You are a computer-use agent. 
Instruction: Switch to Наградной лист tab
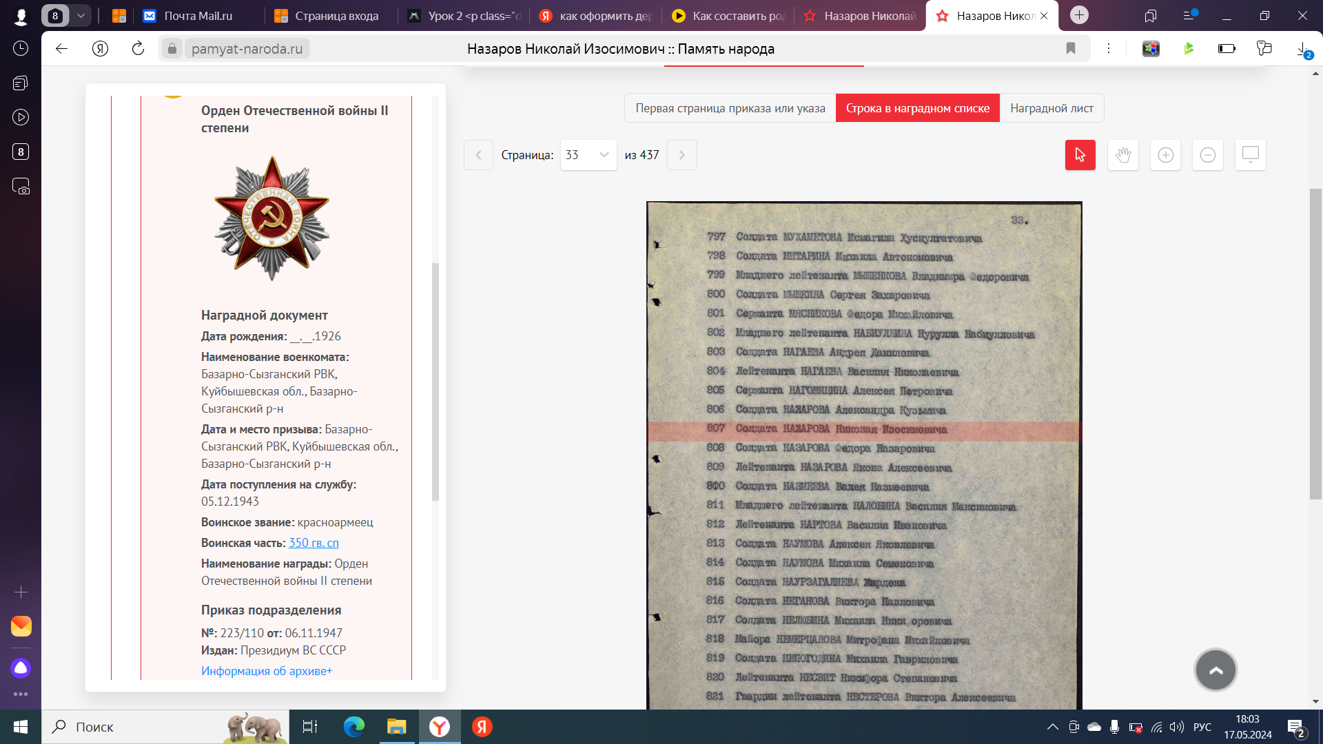coord(1052,108)
